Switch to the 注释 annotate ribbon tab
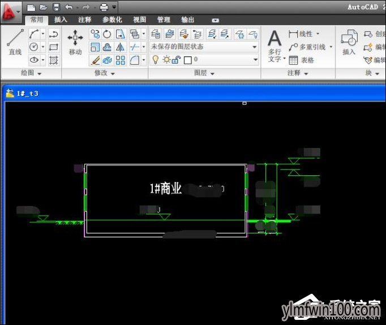This screenshot has width=386, height=325. click(85, 19)
